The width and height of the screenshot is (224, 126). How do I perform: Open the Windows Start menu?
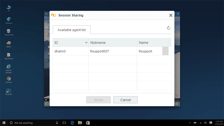tap(4, 123)
